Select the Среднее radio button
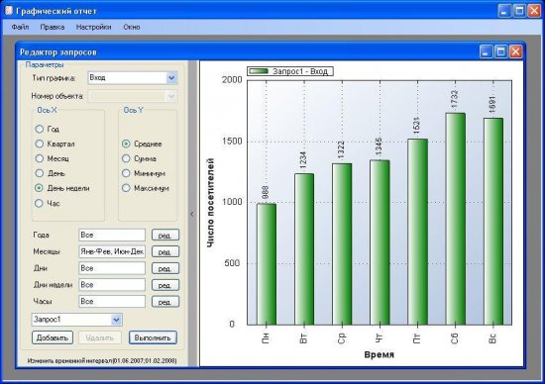545x384 pixels. 126,144
